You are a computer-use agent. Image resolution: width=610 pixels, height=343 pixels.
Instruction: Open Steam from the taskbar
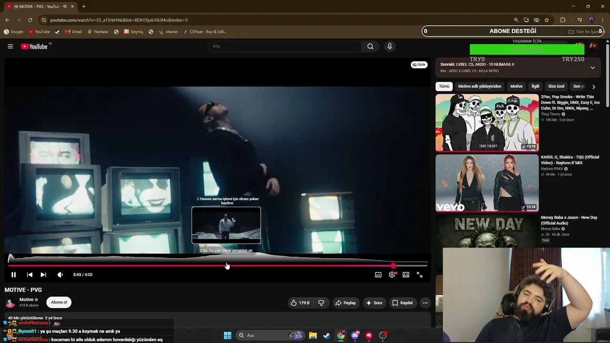click(x=326, y=335)
